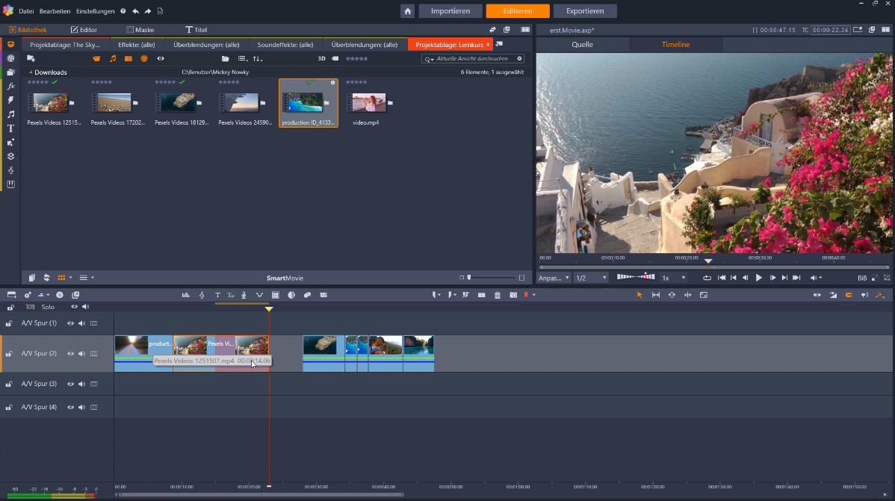Delete selected clips with the trash icon
This screenshot has width=895, height=501.
point(498,294)
